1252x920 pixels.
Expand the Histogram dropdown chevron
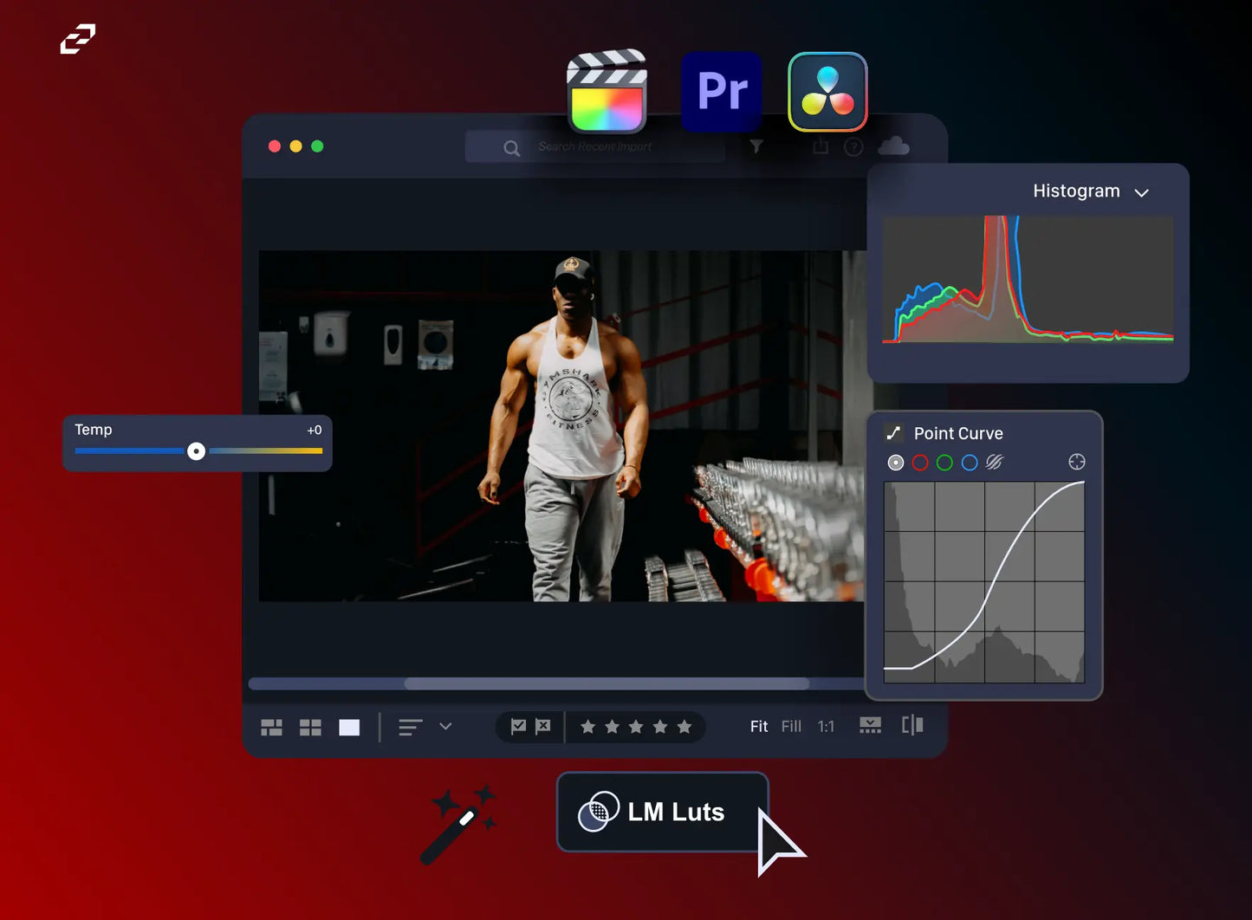pyautogui.click(x=1141, y=192)
